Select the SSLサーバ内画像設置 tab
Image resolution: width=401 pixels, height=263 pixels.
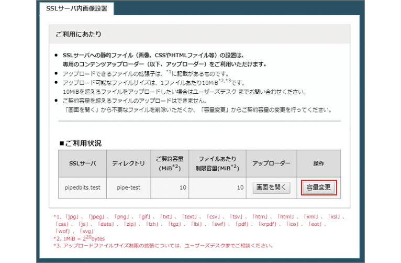click(76, 8)
